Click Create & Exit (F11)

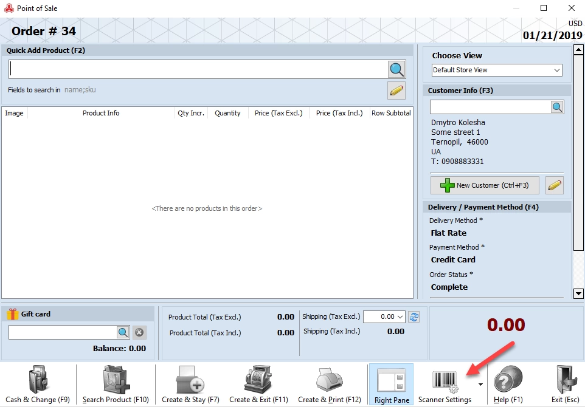258,385
